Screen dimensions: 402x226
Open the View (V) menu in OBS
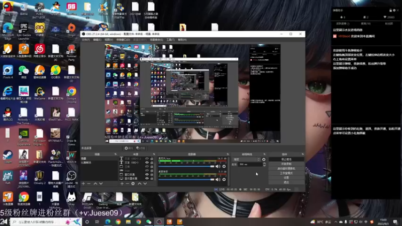tap(109, 40)
